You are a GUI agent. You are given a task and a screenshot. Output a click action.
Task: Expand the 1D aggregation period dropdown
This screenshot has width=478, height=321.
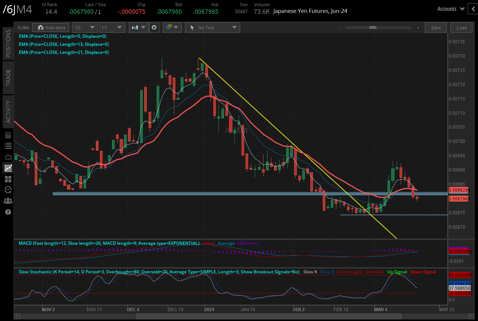pos(85,28)
